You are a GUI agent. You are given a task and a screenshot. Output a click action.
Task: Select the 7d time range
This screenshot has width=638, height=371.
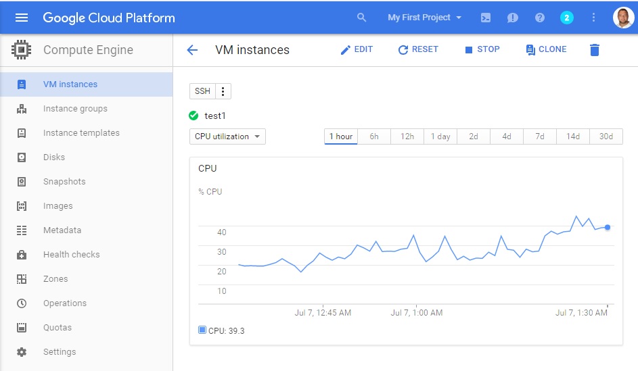[540, 137]
